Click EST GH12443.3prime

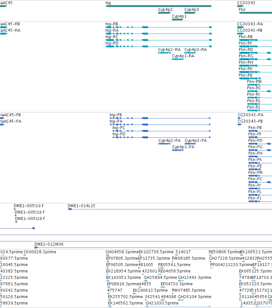(x=195, y=278)
